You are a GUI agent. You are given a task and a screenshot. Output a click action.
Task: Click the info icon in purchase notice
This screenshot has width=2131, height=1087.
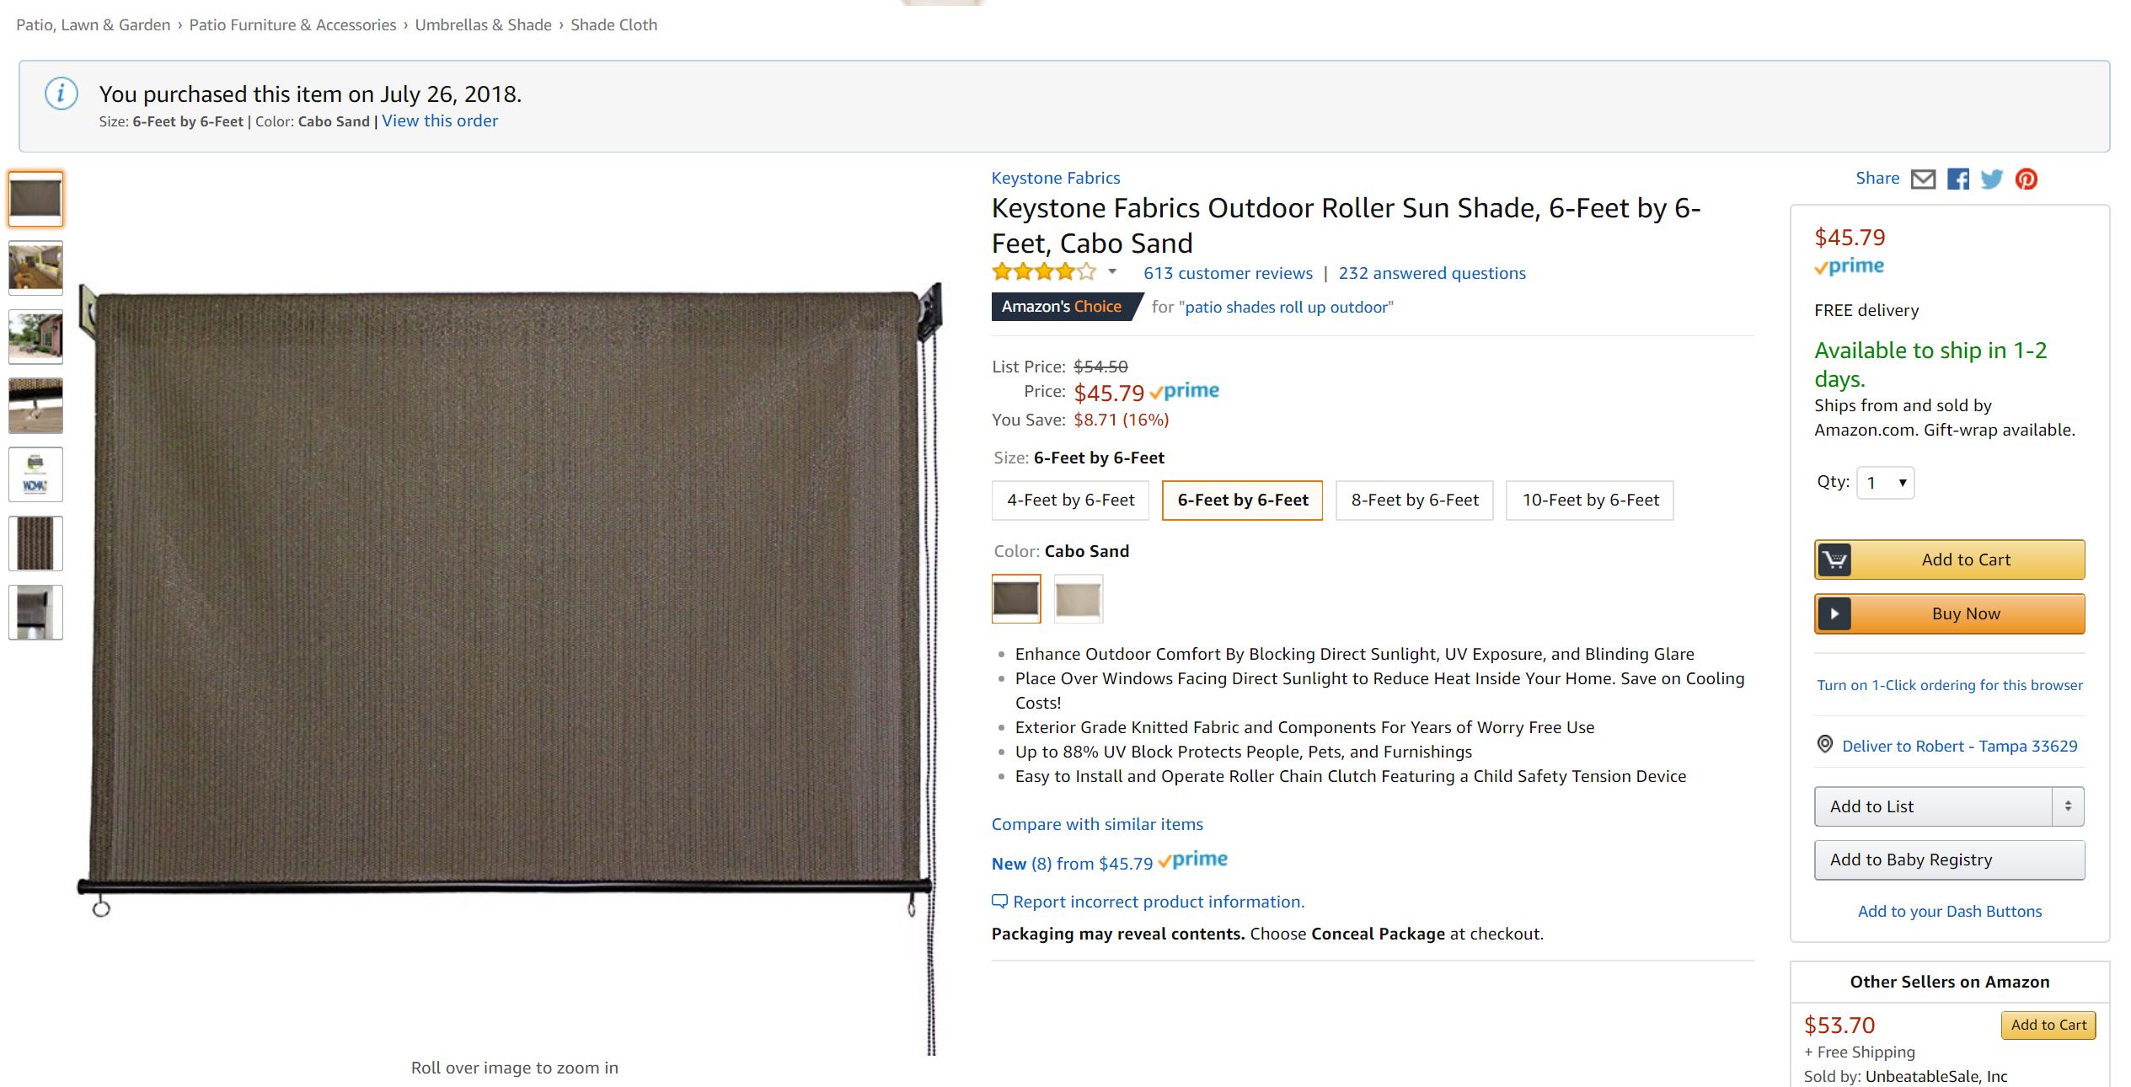[61, 94]
